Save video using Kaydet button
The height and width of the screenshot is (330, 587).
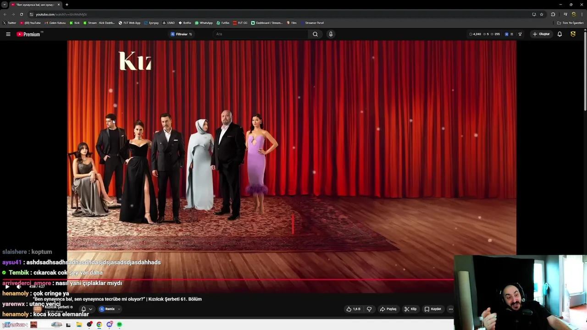click(x=433, y=309)
